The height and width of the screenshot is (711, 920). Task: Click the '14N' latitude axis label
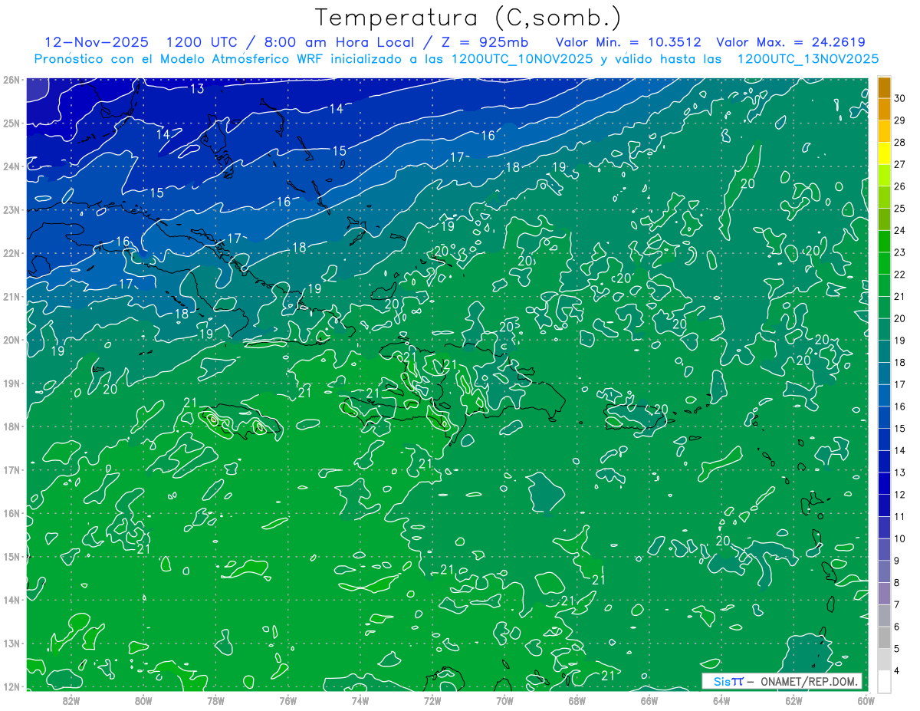point(11,600)
